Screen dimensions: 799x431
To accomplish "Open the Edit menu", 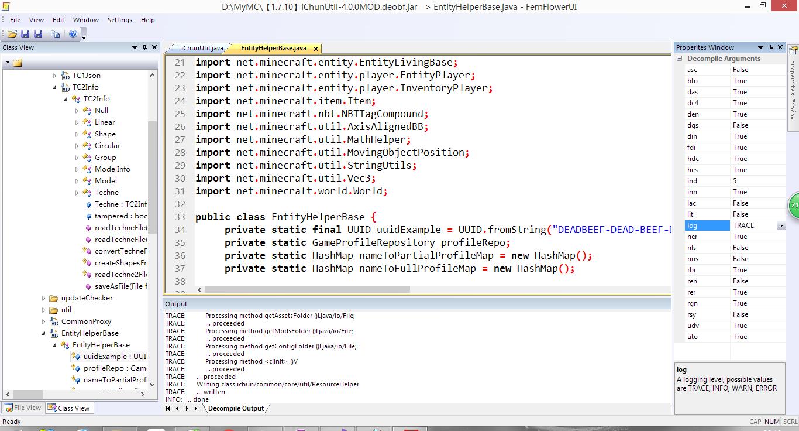I will point(58,20).
